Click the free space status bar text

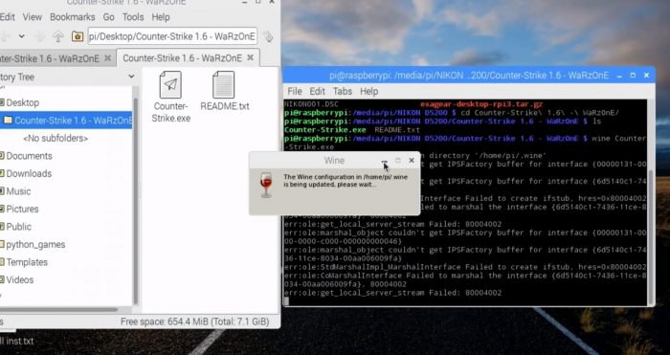tap(194, 322)
